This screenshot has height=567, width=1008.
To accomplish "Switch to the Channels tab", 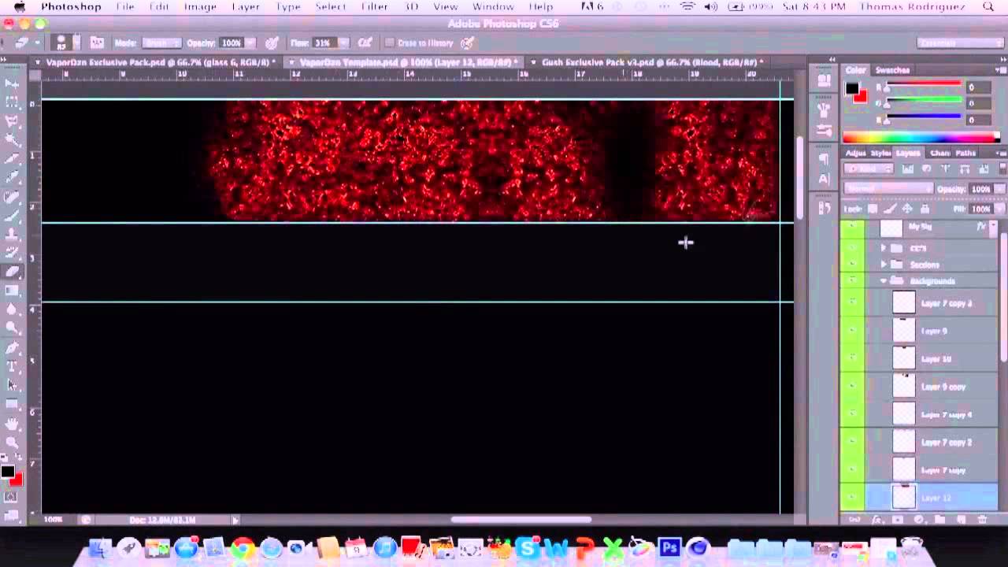I will (940, 153).
